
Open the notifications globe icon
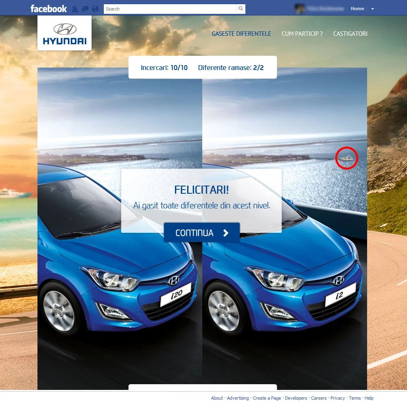[95, 9]
